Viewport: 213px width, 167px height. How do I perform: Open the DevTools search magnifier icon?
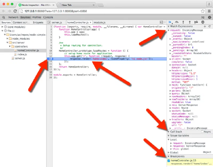tap(4, 17)
